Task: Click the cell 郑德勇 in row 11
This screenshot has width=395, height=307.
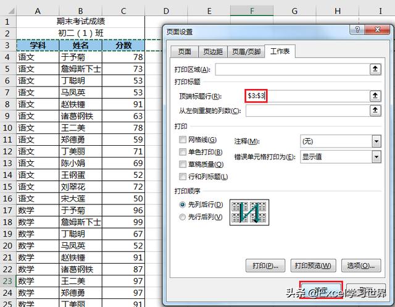Action: click(x=81, y=140)
